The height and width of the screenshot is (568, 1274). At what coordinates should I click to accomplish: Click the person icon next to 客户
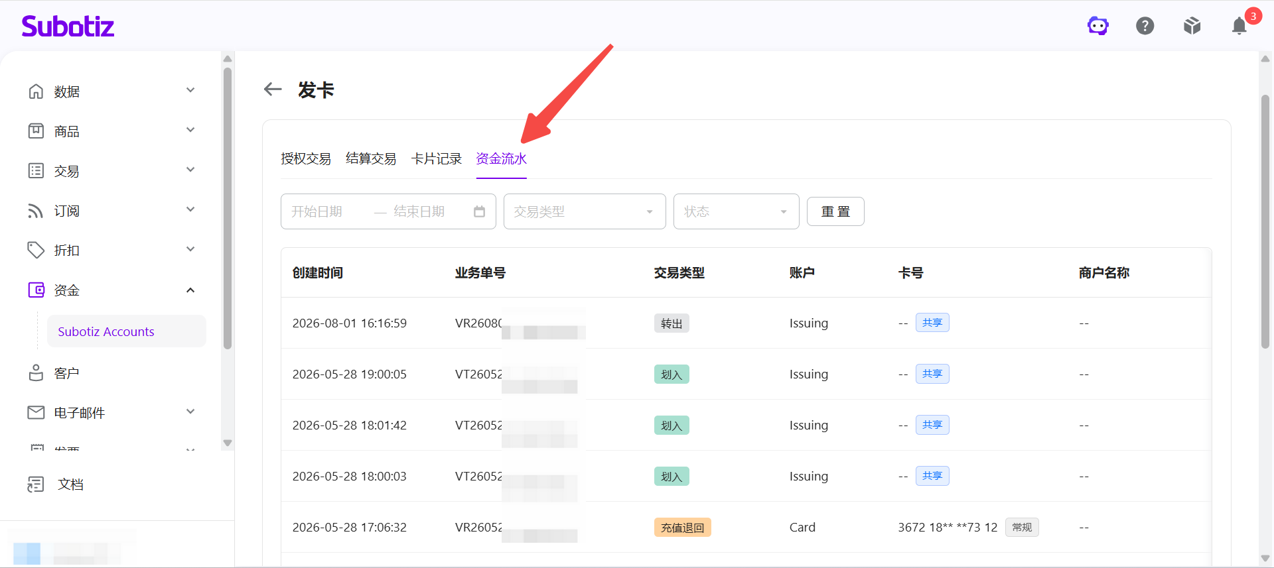[x=36, y=373]
